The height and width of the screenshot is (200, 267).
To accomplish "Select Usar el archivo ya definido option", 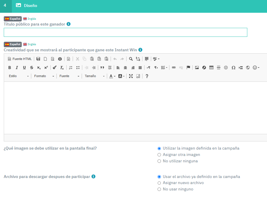I will pyautogui.click(x=159, y=177).
